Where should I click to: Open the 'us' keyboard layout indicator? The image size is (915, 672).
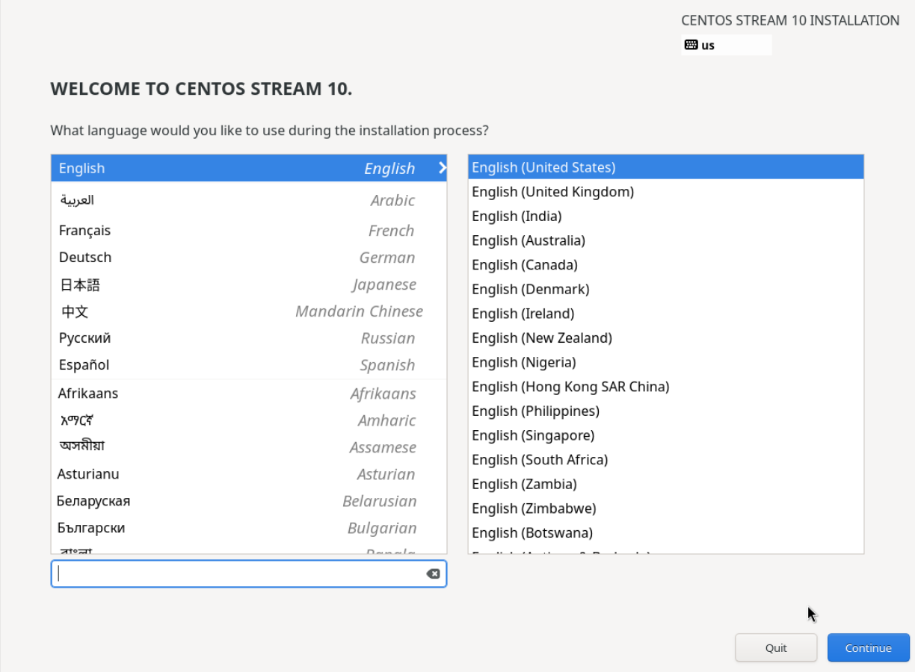[x=726, y=45]
